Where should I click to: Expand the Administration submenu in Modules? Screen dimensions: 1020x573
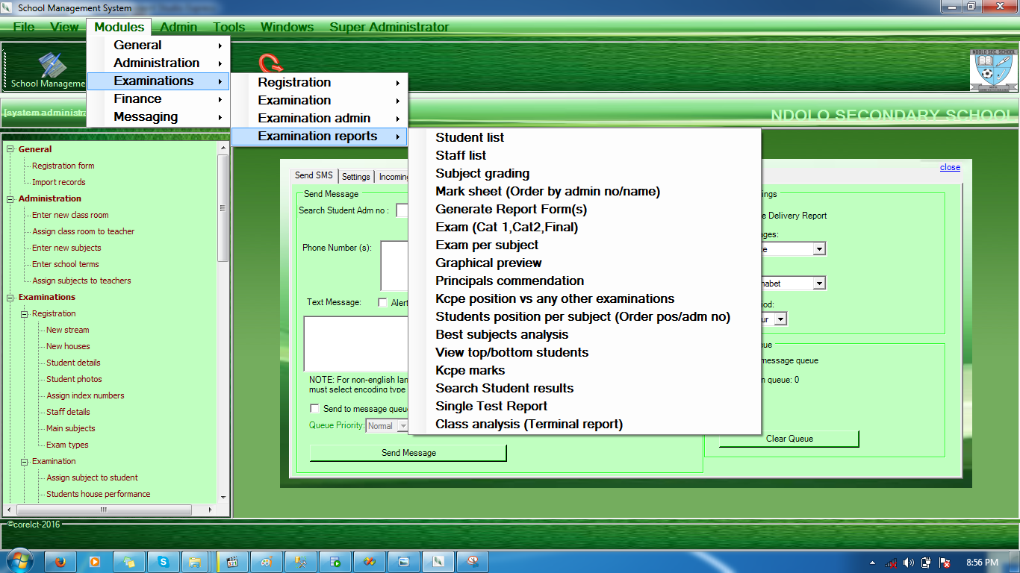[x=158, y=63]
